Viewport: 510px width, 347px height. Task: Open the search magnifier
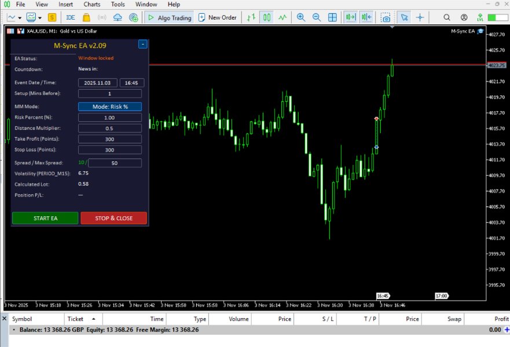447,17
